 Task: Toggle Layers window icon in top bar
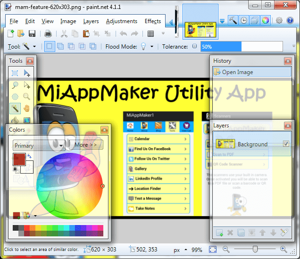pyautogui.click(x=255, y=20)
